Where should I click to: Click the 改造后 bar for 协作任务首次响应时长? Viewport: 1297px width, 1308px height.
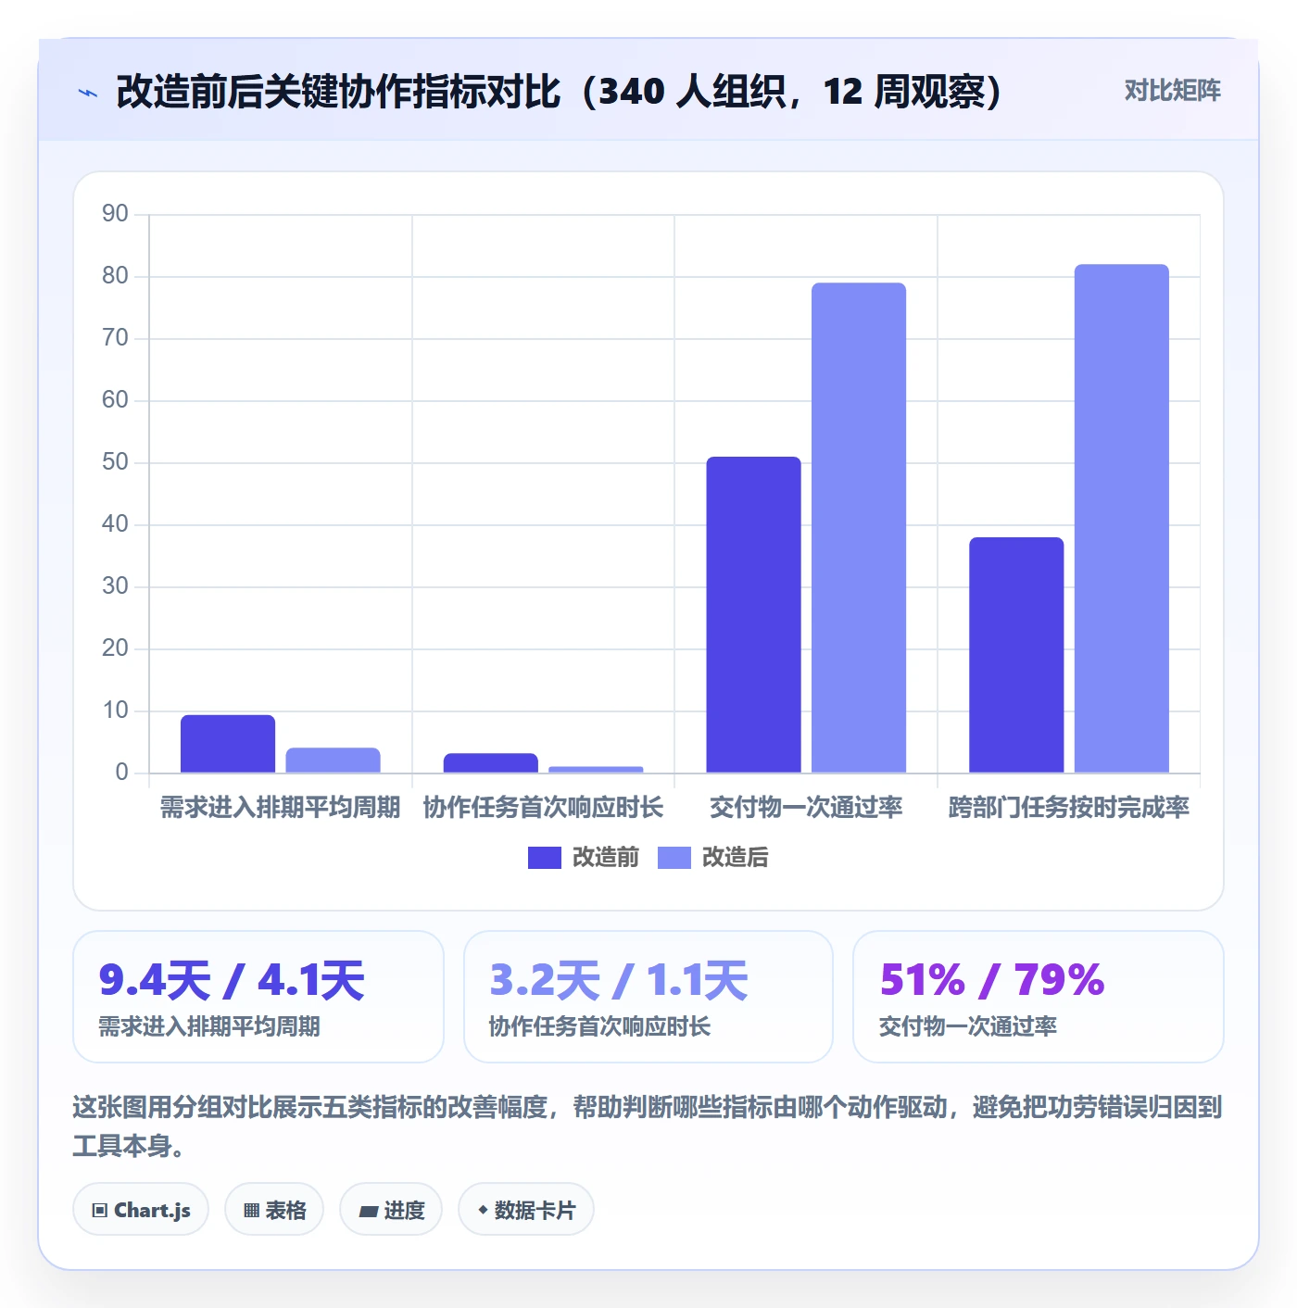[596, 769]
